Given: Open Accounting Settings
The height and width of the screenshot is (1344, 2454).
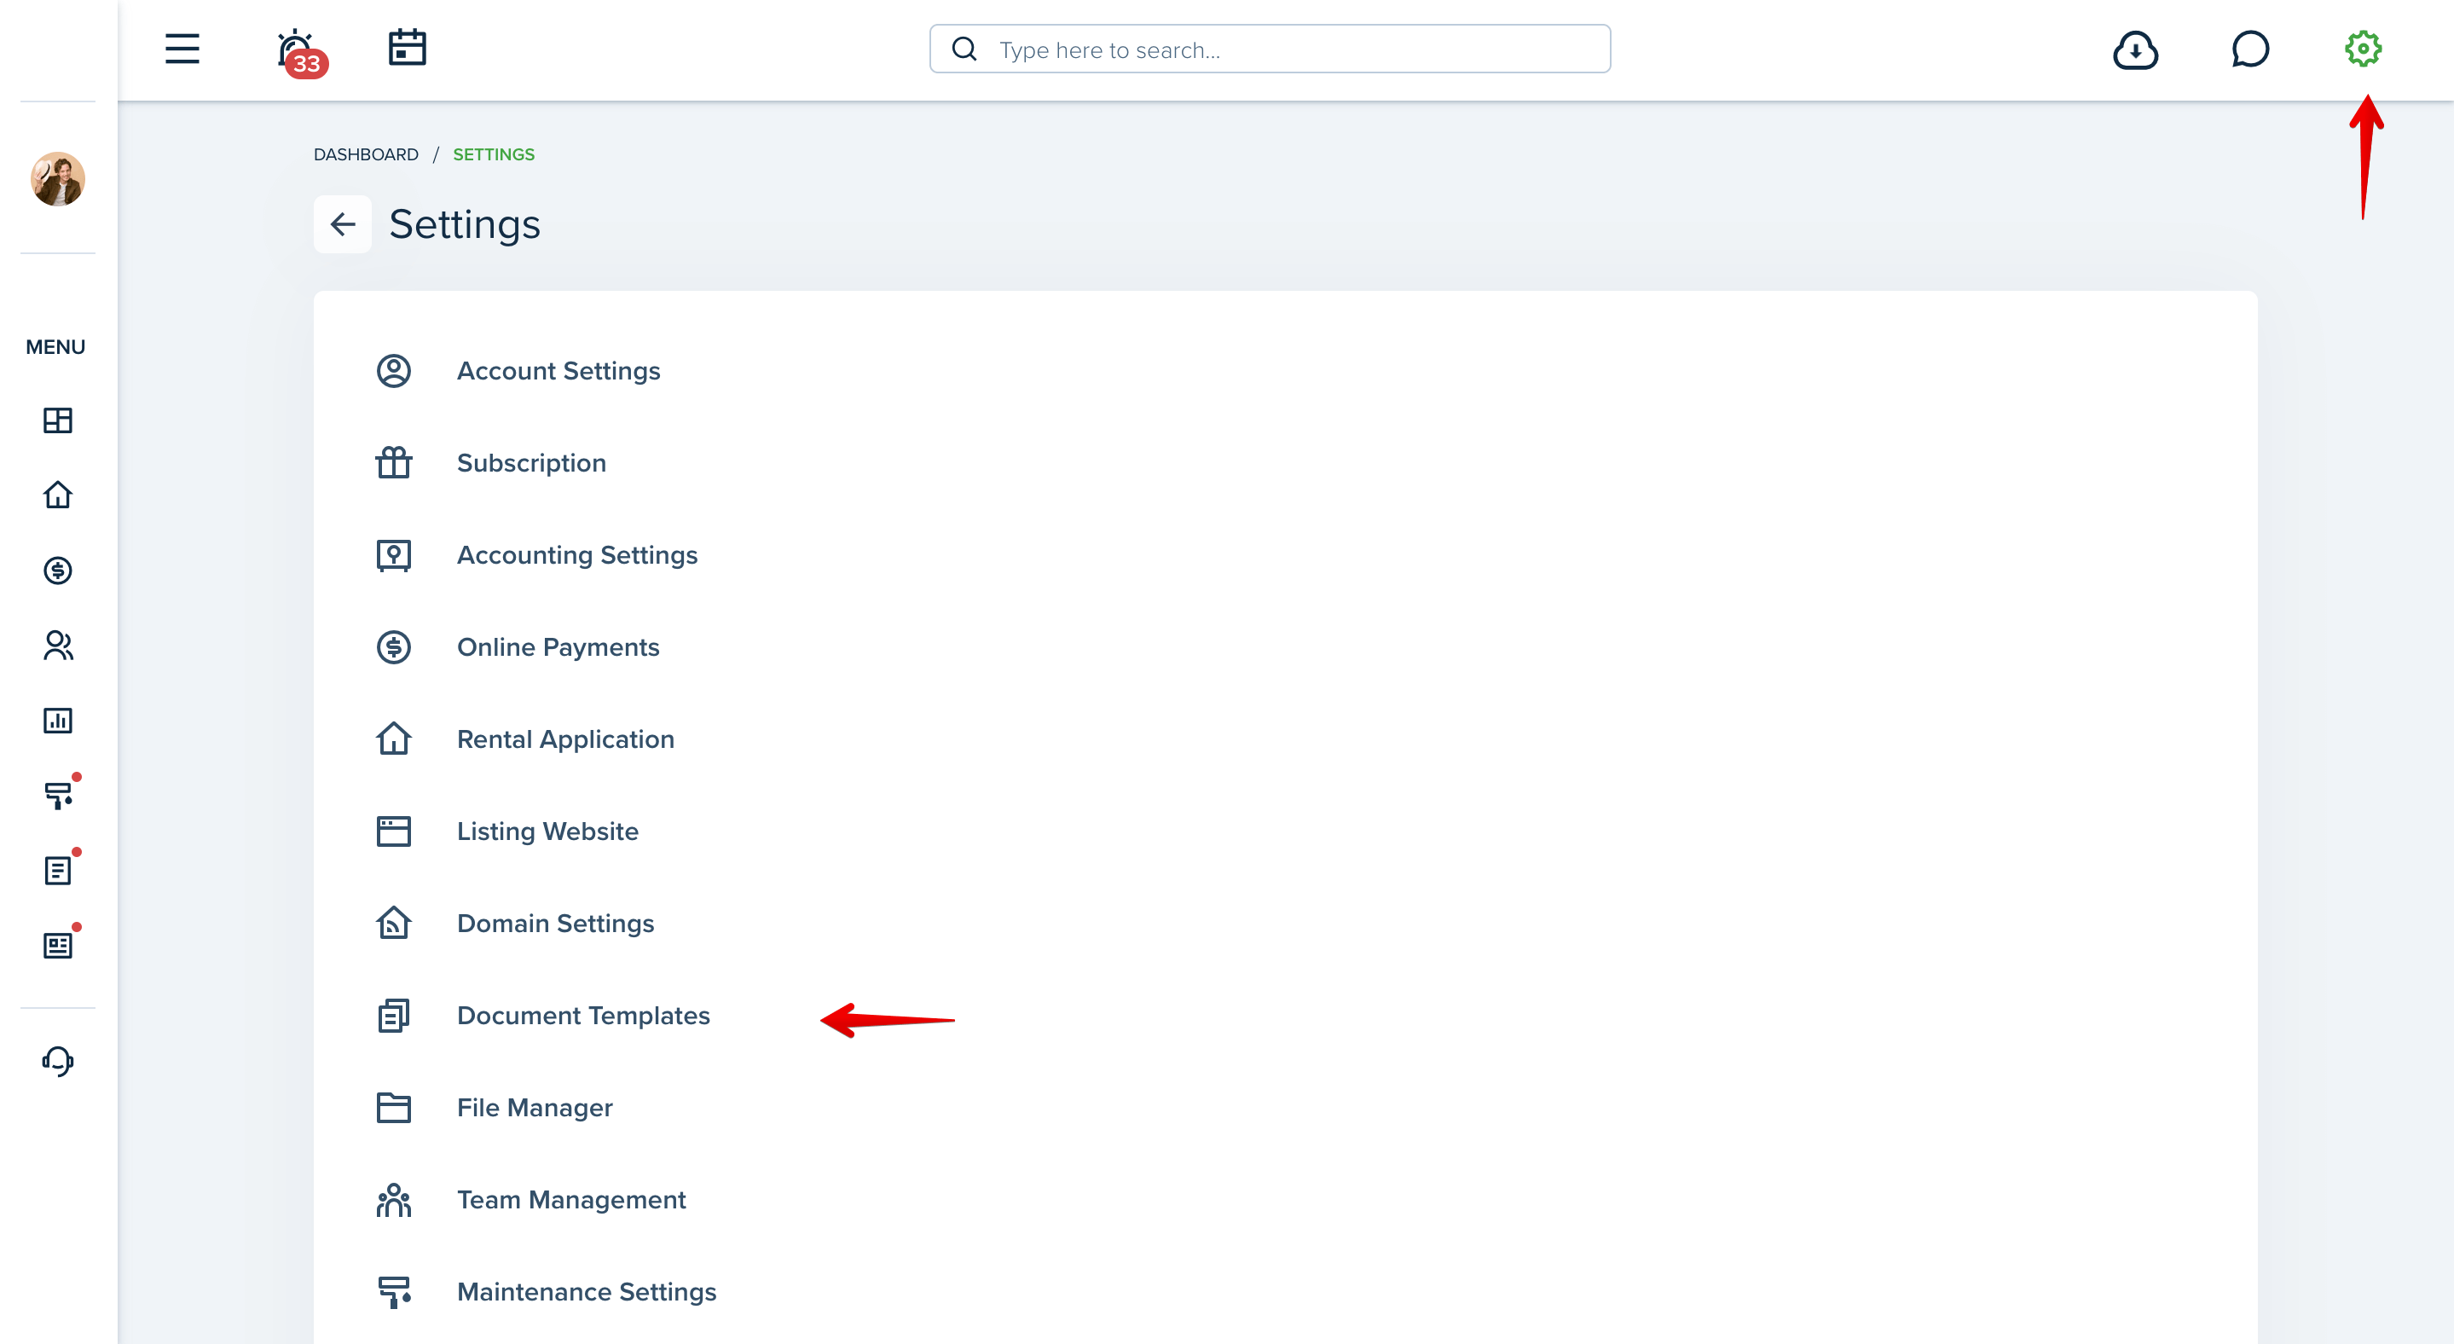Looking at the screenshot, I should point(577,555).
